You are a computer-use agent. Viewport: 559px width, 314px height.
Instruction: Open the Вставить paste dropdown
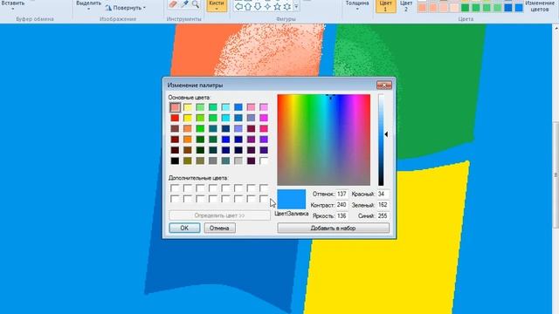pos(13,5)
